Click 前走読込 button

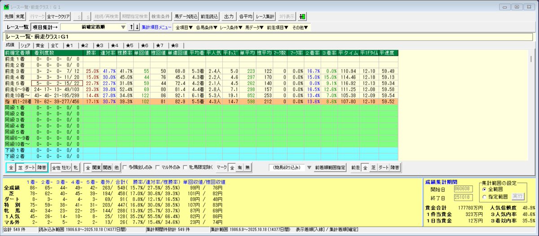(209, 16)
